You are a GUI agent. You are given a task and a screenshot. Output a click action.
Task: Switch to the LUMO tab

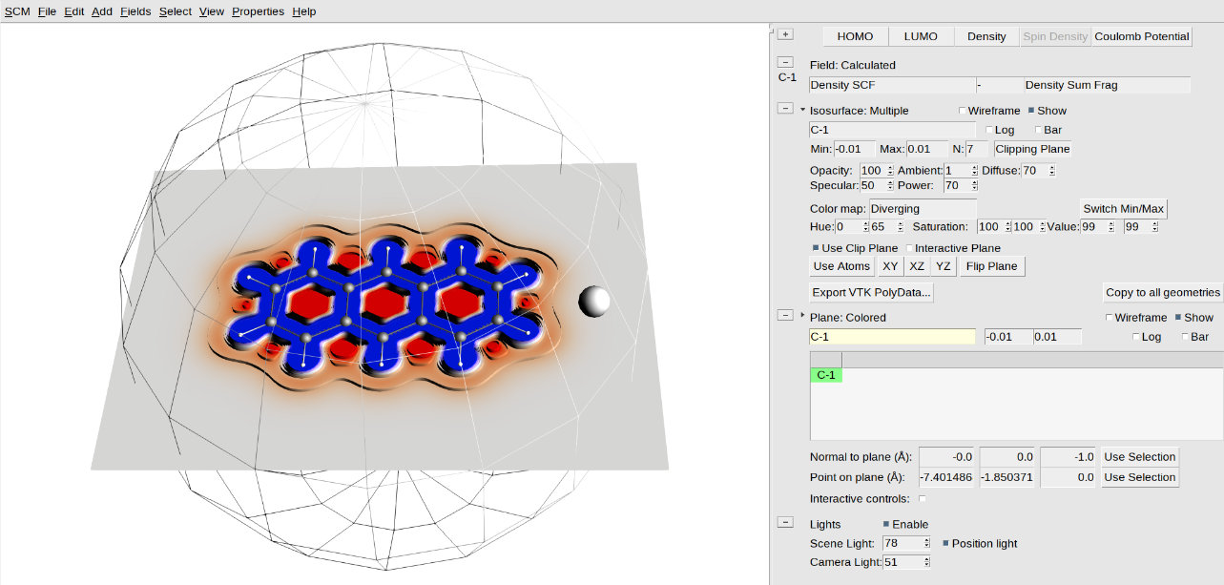[920, 36]
